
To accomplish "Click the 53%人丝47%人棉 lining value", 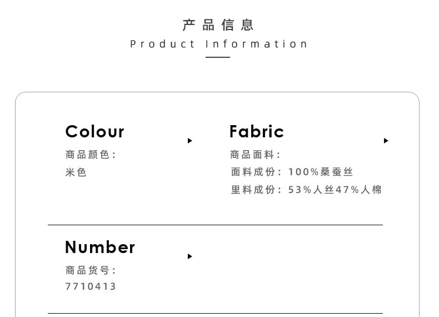I will point(335,190).
